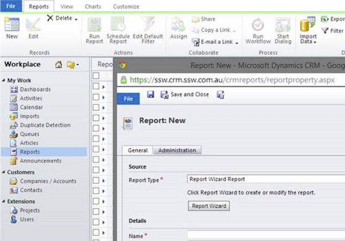Image resolution: width=345 pixels, height=241 pixels.
Task: Click the Run Workflow icon
Action: point(258,24)
